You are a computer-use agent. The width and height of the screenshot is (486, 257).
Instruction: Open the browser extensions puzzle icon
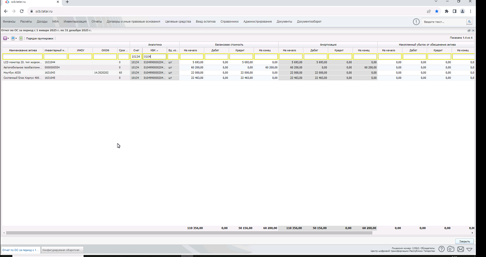tap(446, 11)
